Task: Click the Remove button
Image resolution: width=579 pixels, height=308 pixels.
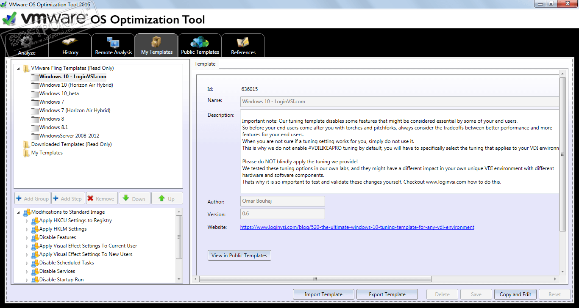Action: (101, 198)
